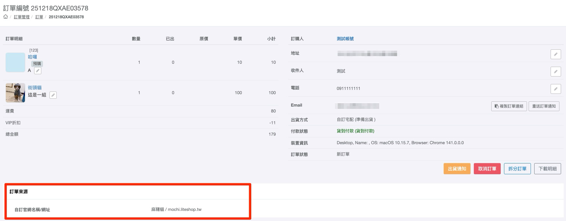Edit the recipient name with pencil icon

coord(556,71)
